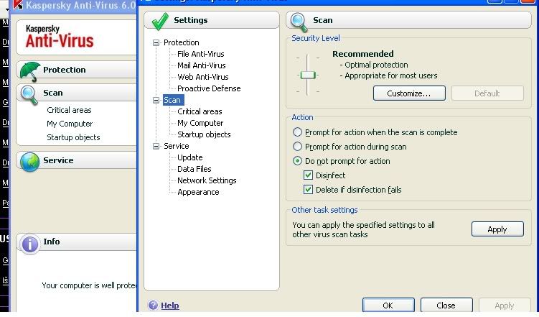Click the Kaspersky logo icon in title bar
Screen dimensions: 539x317
point(17,4)
